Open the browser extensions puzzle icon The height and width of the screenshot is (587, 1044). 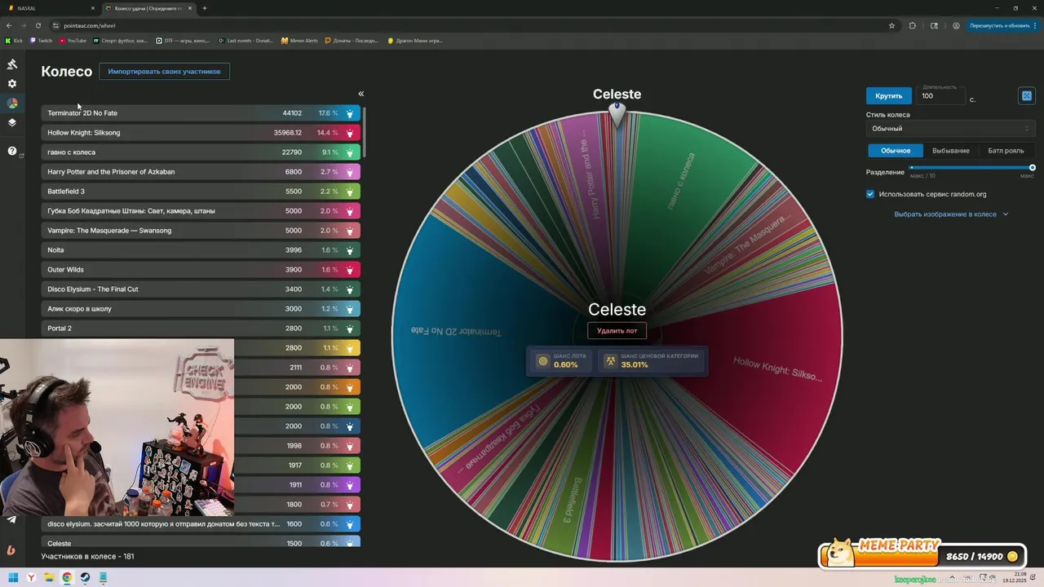(912, 25)
